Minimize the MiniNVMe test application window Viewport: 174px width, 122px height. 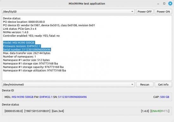[158, 3]
